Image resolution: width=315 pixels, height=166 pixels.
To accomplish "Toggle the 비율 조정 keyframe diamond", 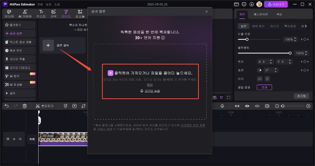I will 305,39.
